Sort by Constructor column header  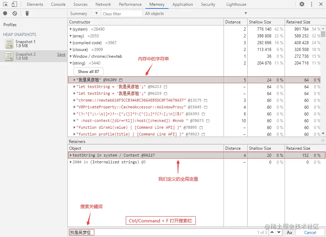(146, 22)
